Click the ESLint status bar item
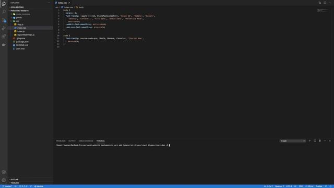Viewport: 334px width, 188px height. pyautogui.click(x=309, y=186)
